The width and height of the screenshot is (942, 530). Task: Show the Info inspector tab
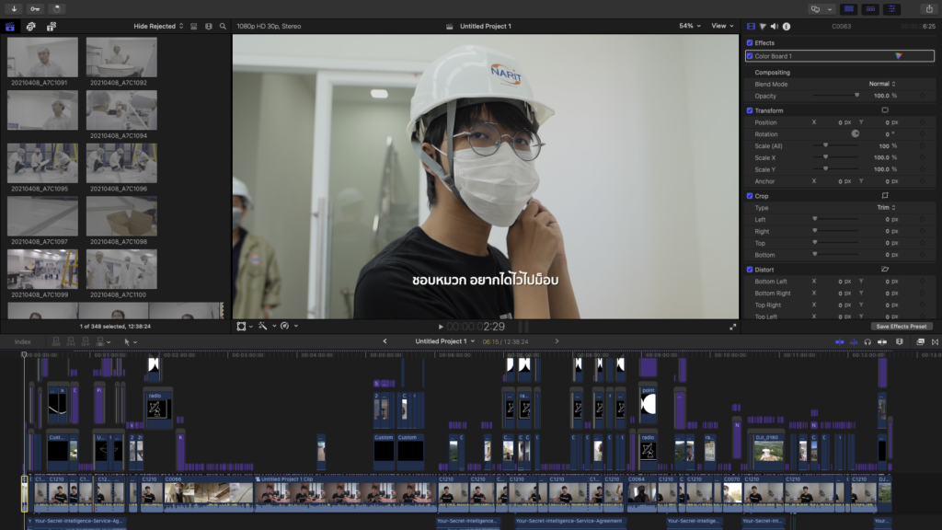point(787,27)
